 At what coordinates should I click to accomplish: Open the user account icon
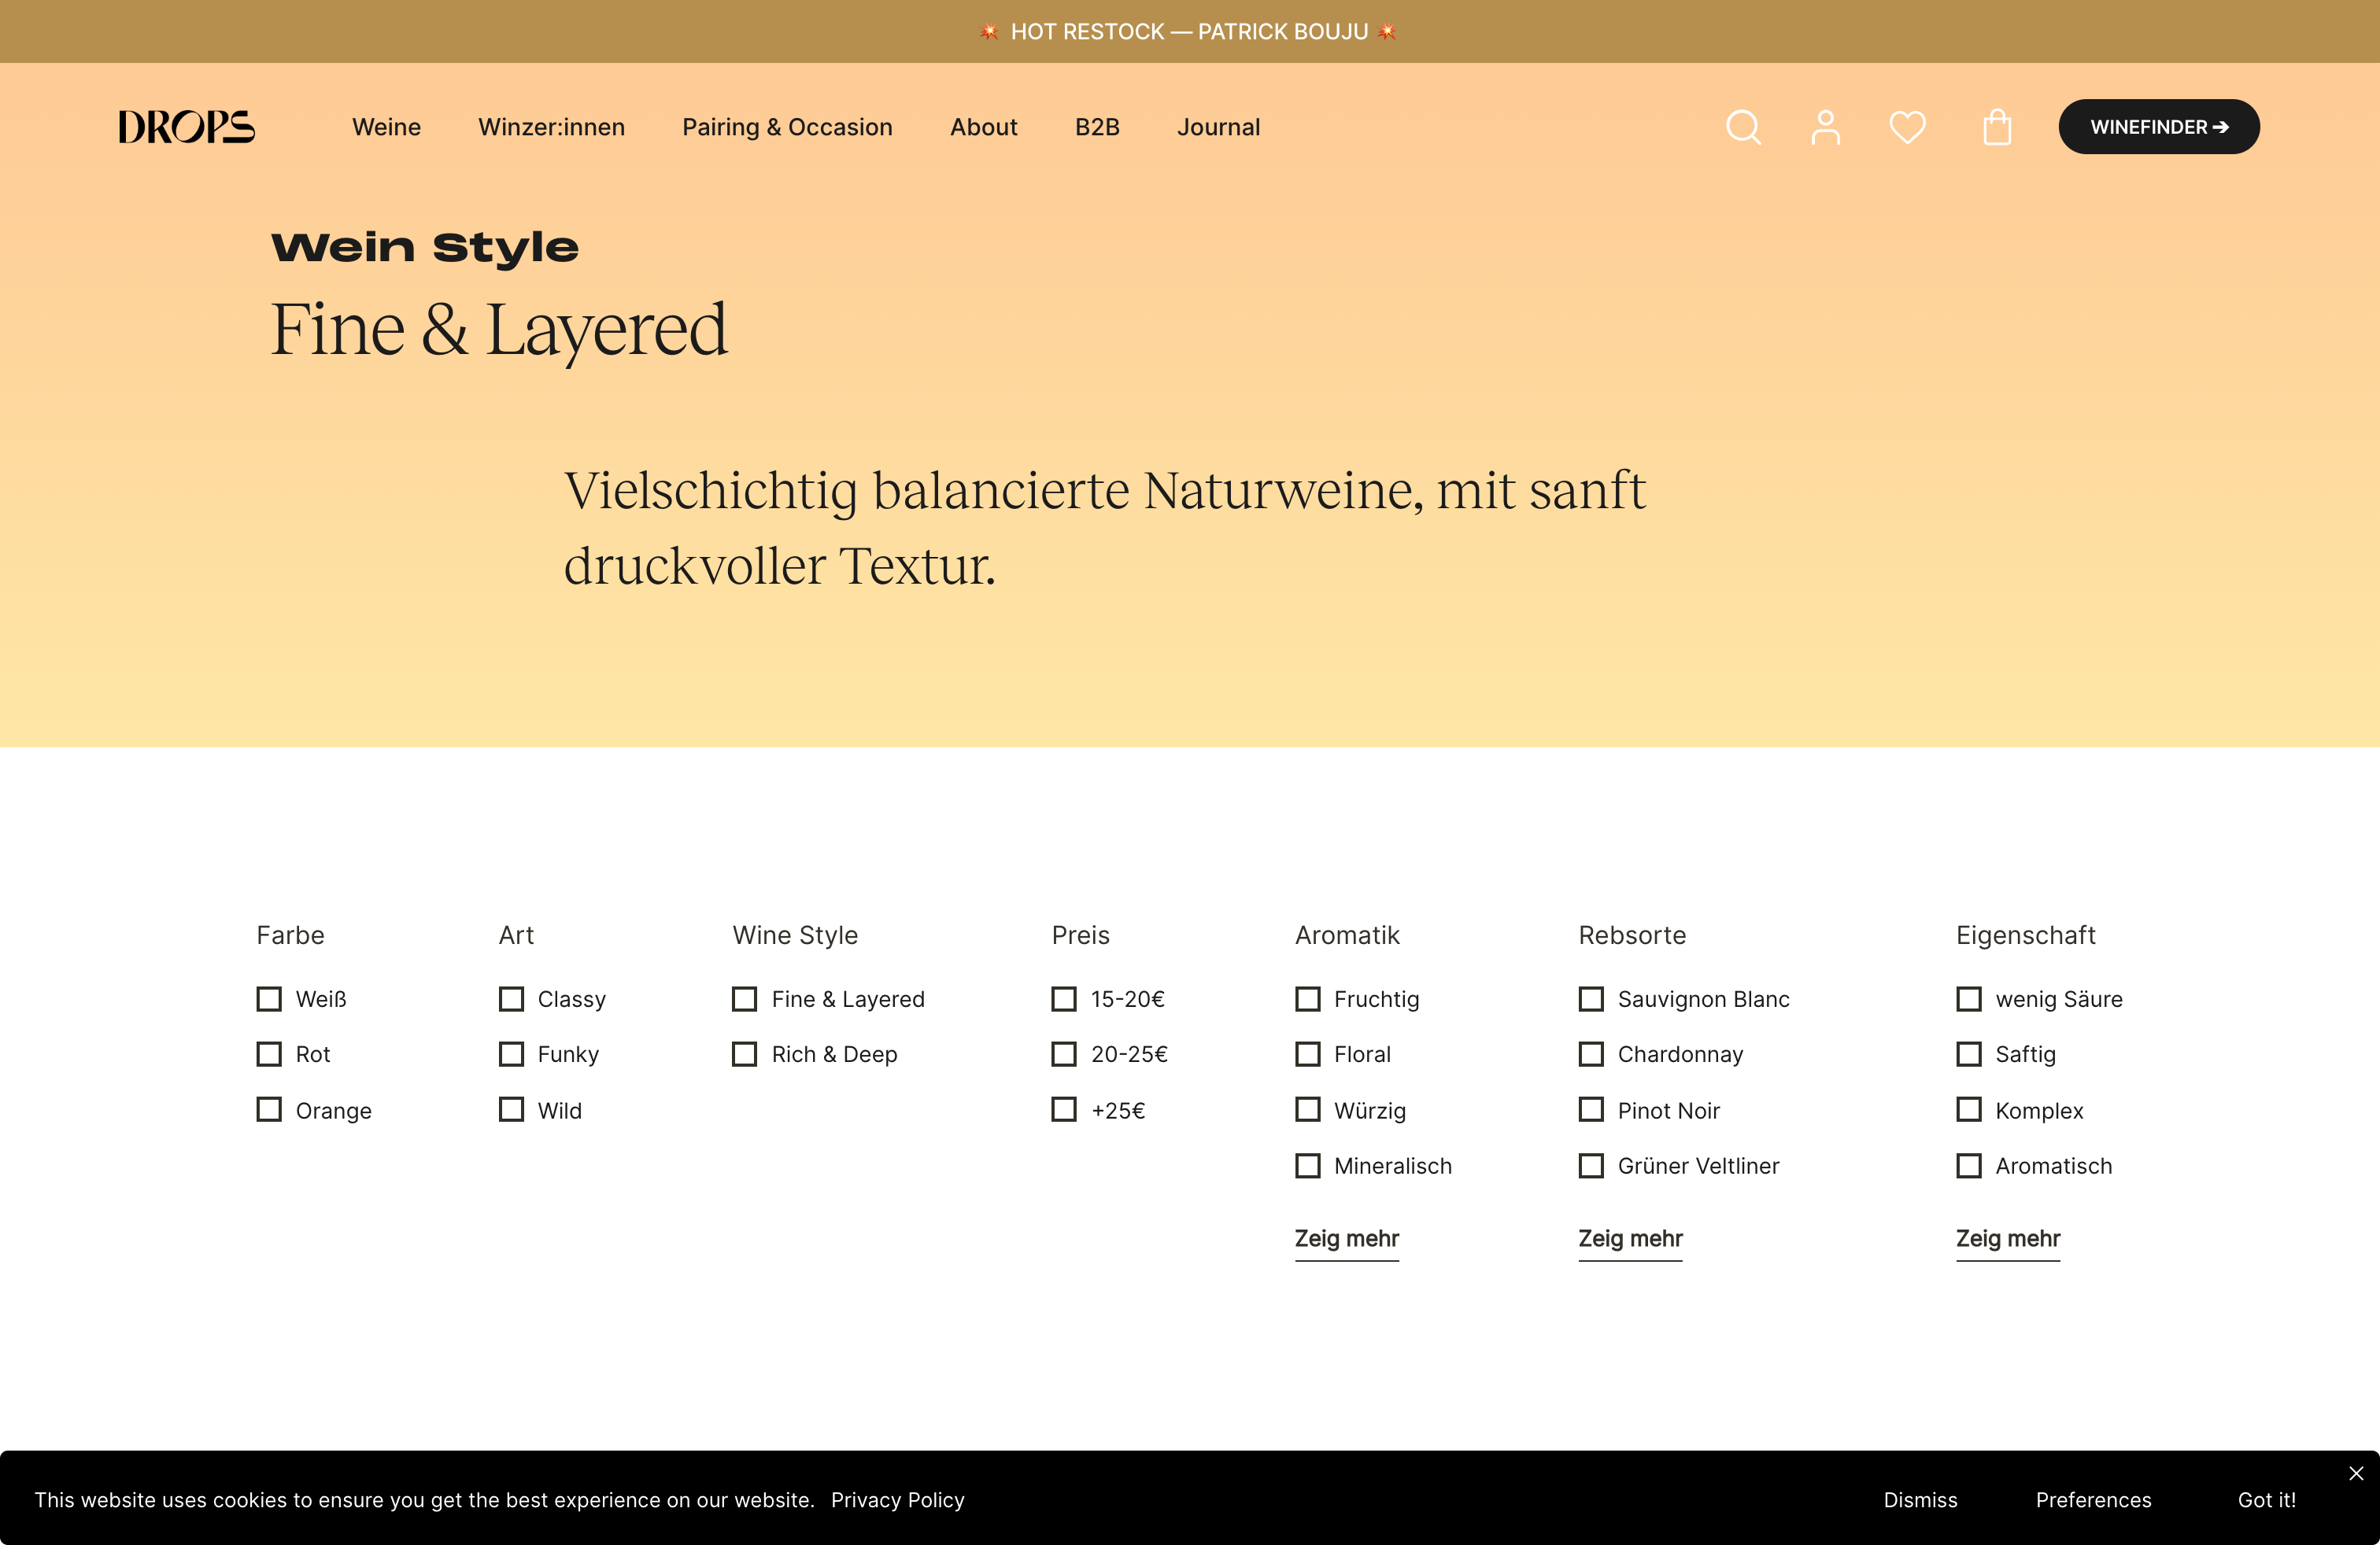[1825, 127]
